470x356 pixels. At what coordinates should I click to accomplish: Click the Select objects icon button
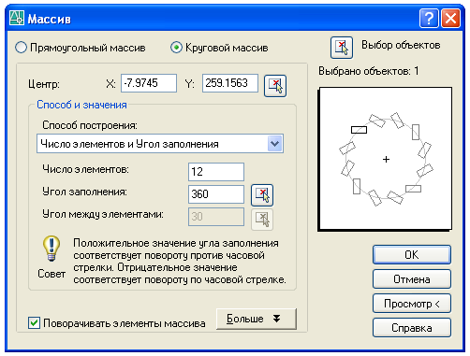click(342, 48)
